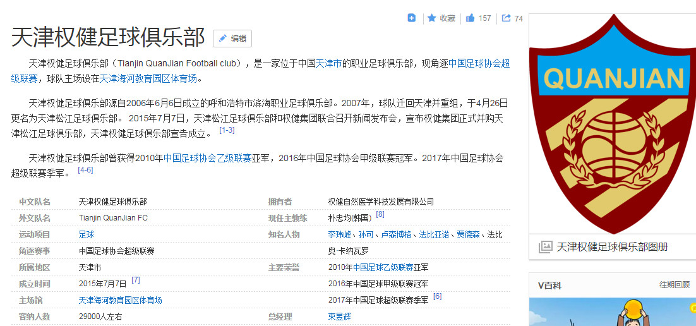Open reference [7] beside founding date
The width and height of the screenshot is (696, 326).
click(136, 280)
